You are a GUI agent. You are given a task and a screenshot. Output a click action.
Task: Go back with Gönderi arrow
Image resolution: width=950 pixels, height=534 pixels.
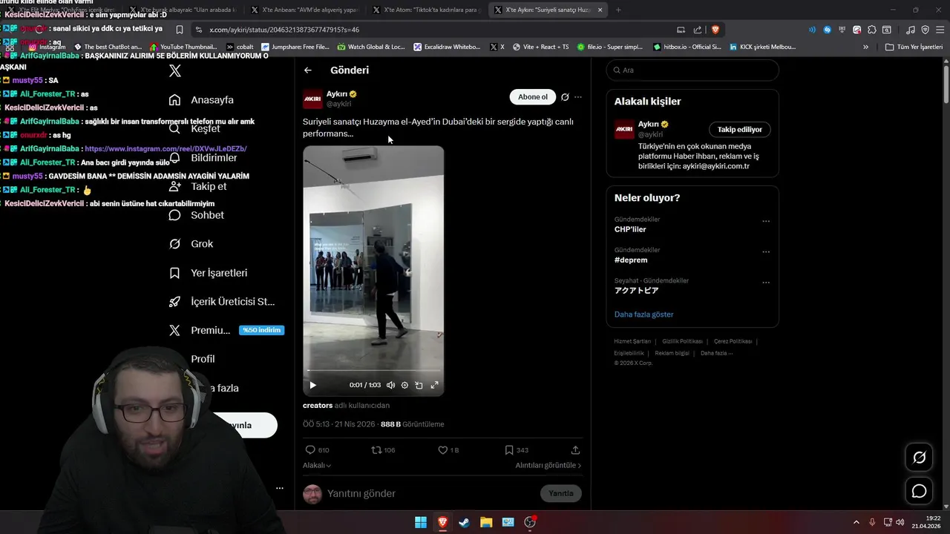point(308,70)
